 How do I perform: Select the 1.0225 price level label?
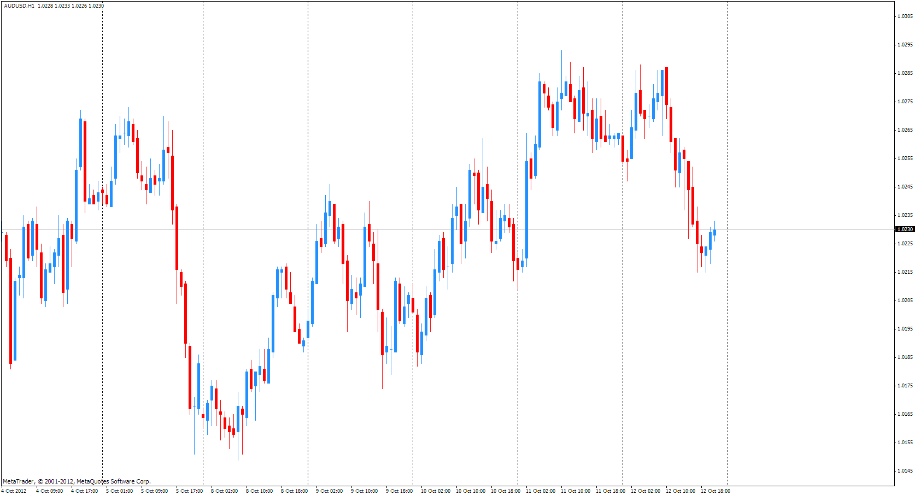[905, 244]
